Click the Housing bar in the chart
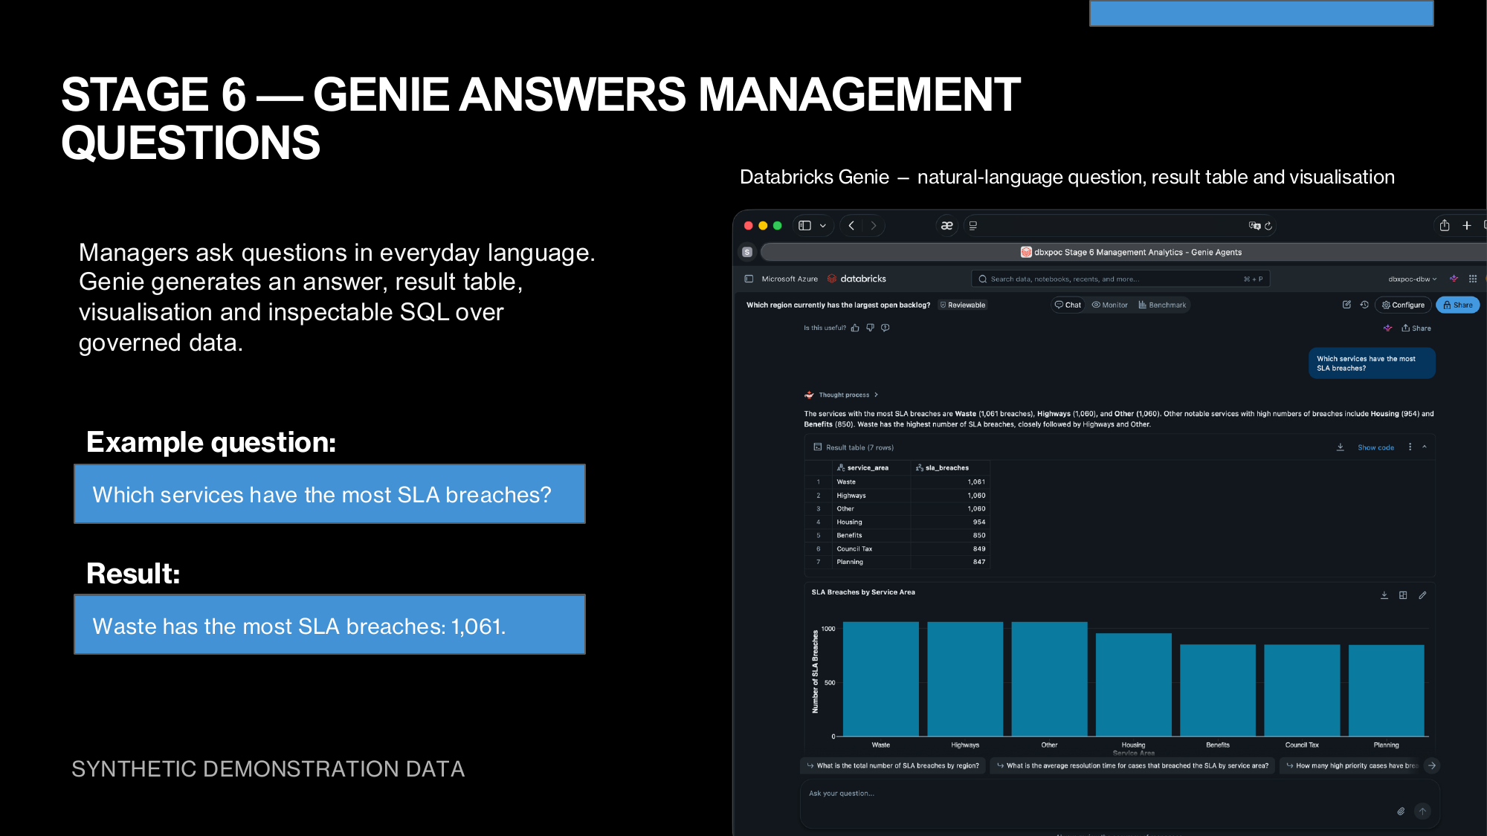The height and width of the screenshot is (836, 1487). (x=1134, y=684)
